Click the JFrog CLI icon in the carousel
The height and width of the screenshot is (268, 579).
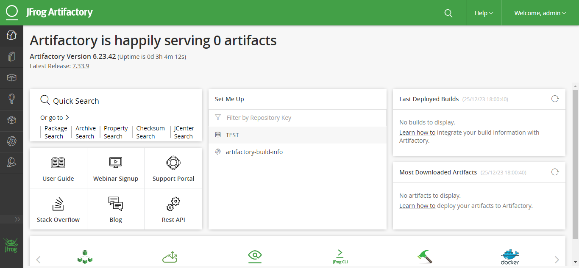340,257
